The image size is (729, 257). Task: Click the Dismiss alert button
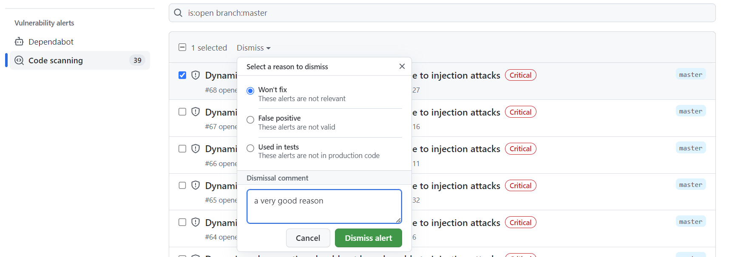(369, 238)
